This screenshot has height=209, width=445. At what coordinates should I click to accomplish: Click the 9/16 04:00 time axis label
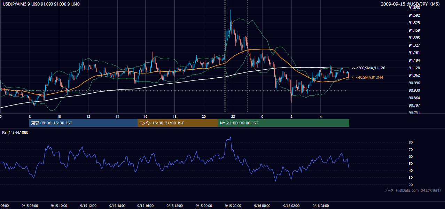click(321, 206)
